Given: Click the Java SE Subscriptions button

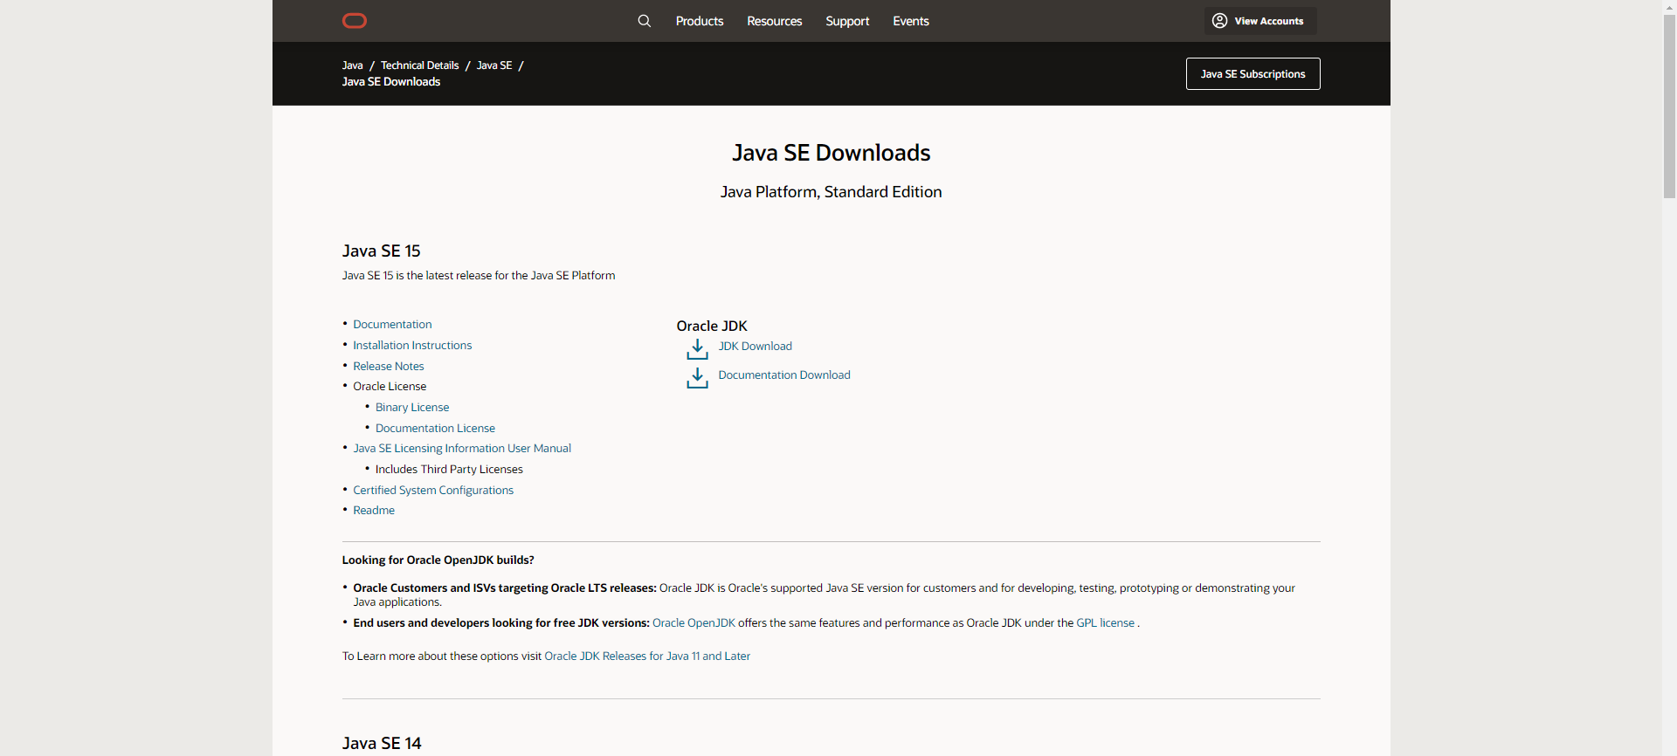Looking at the screenshot, I should pos(1253,74).
